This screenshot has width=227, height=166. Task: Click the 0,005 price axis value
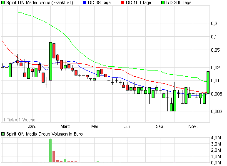click(217, 94)
